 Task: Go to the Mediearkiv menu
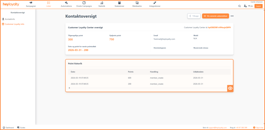coord(137,6)
